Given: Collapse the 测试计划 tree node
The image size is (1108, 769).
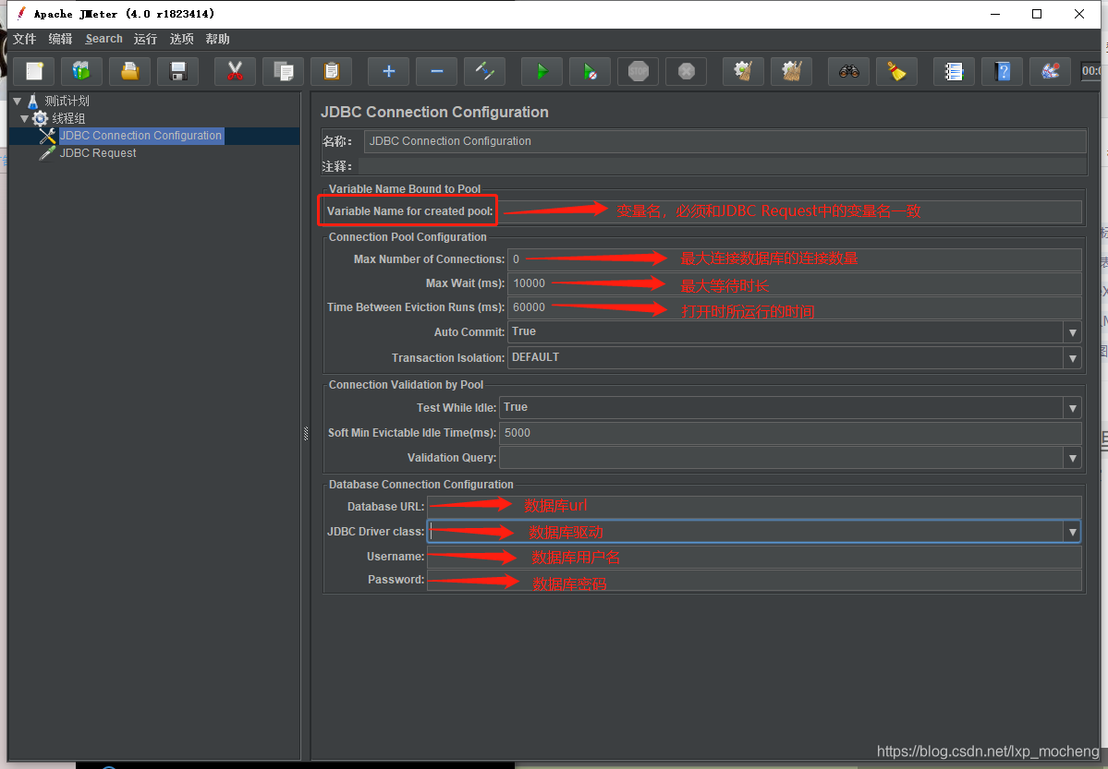Looking at the screenshot, I should tap(17, 101).
